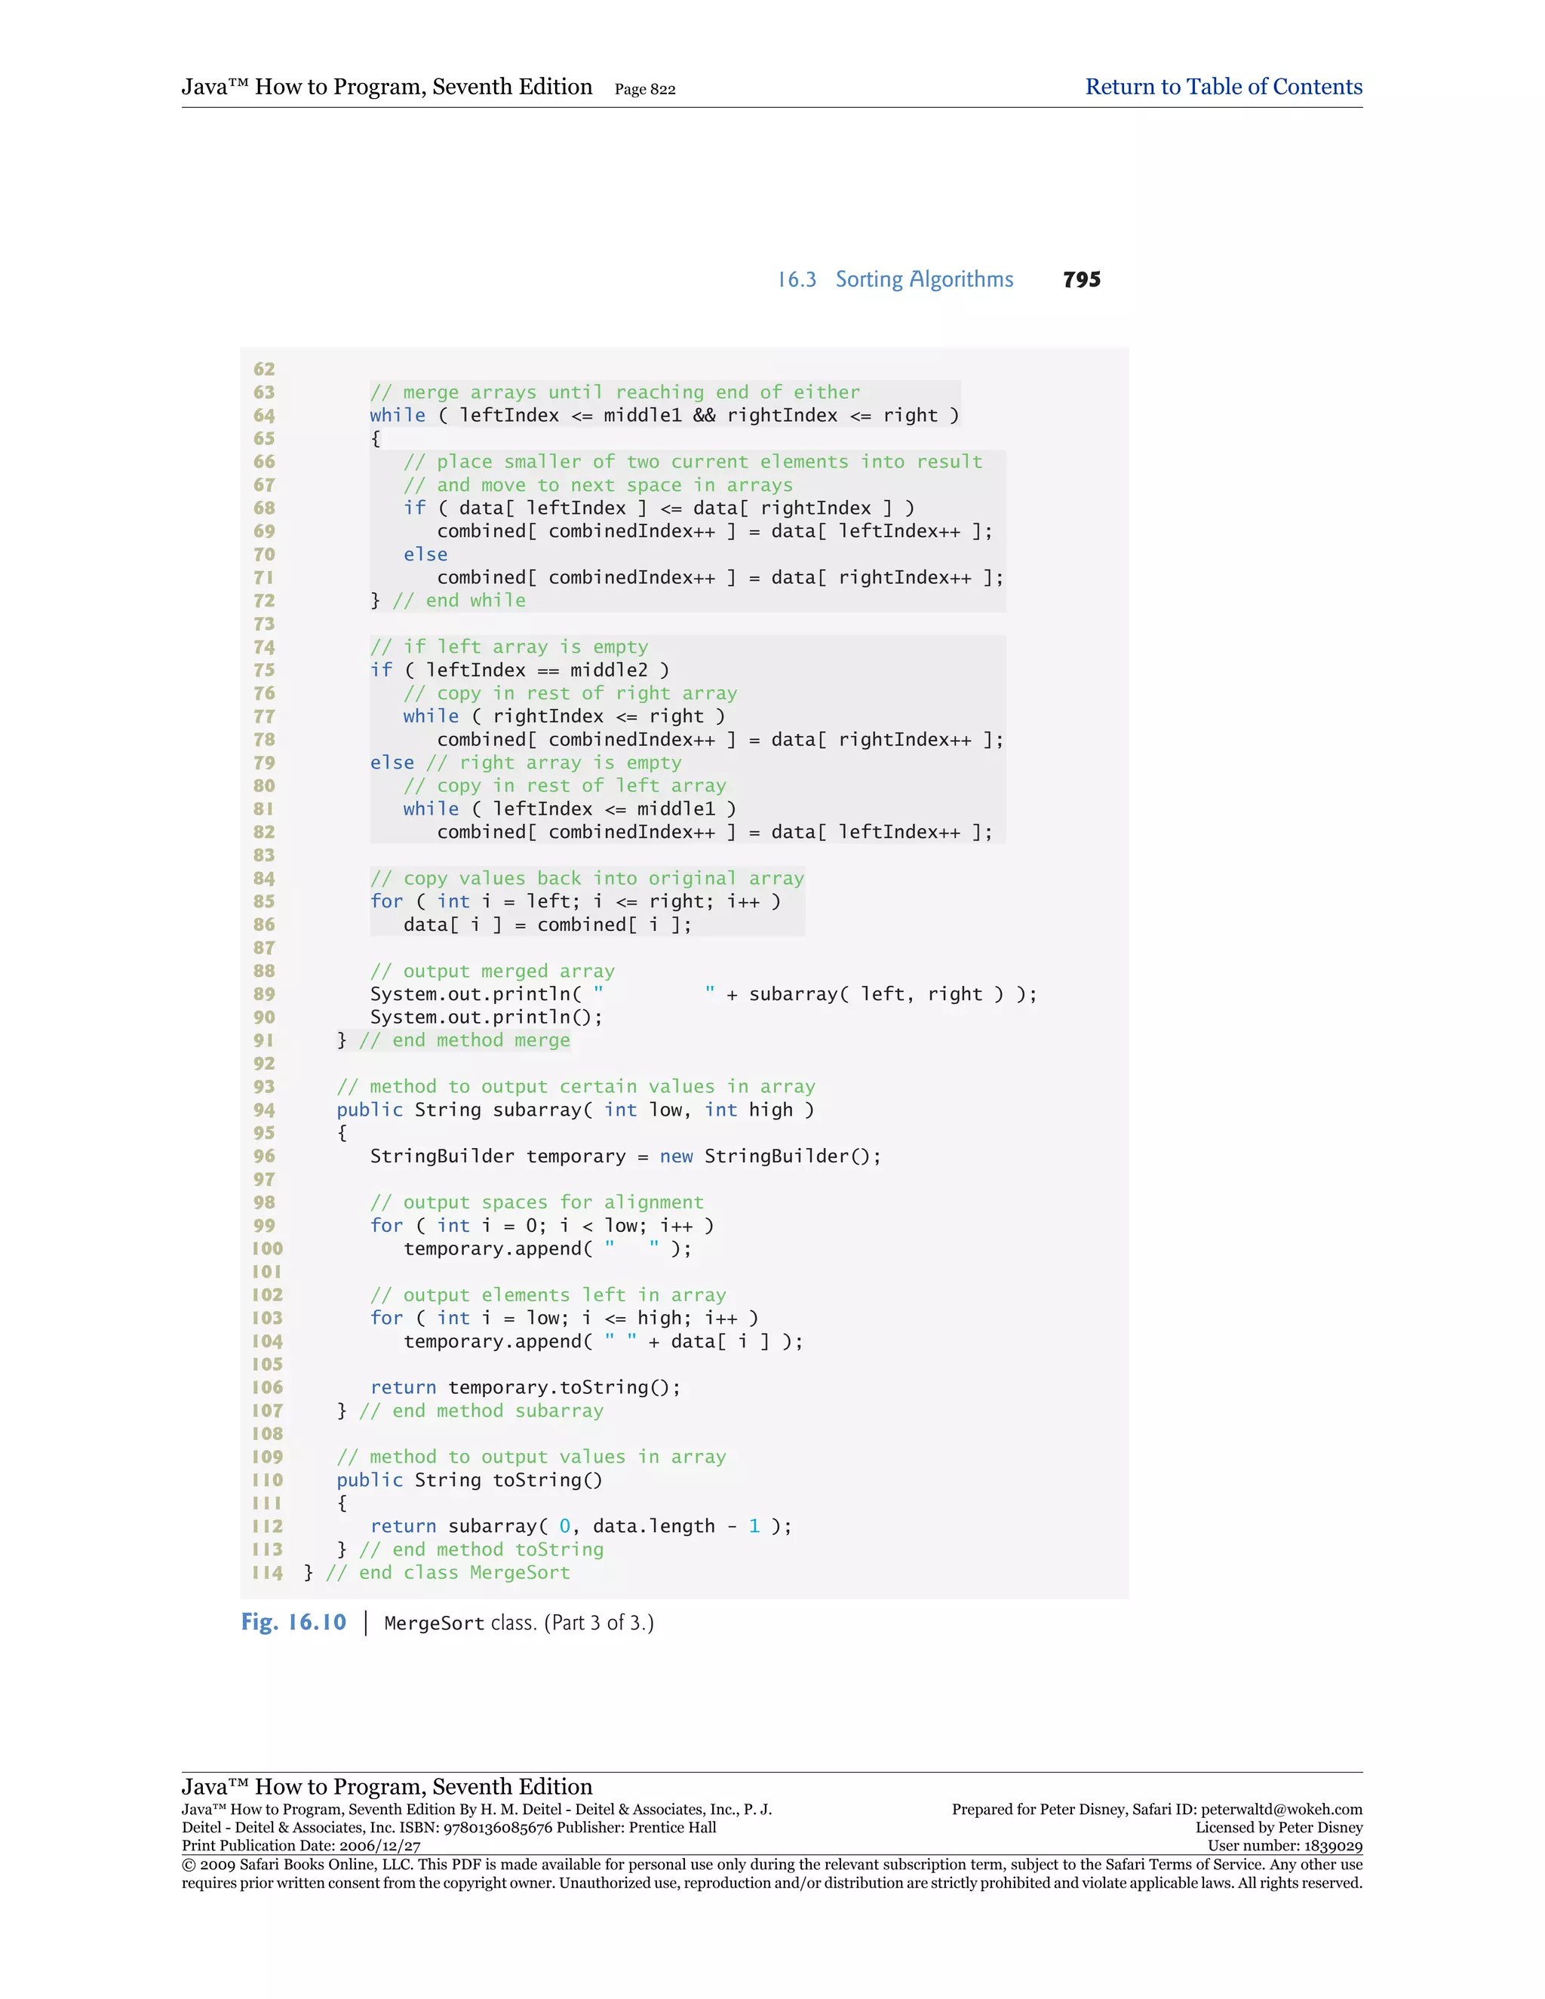Click the public String subarray method signature
This screenshot has height=1999, width=1545.
(575, 1110)
